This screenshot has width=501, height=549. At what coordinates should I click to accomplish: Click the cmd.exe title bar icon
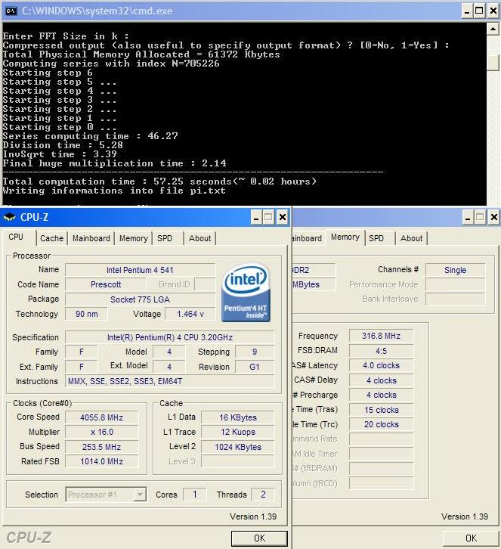(11, 11)
